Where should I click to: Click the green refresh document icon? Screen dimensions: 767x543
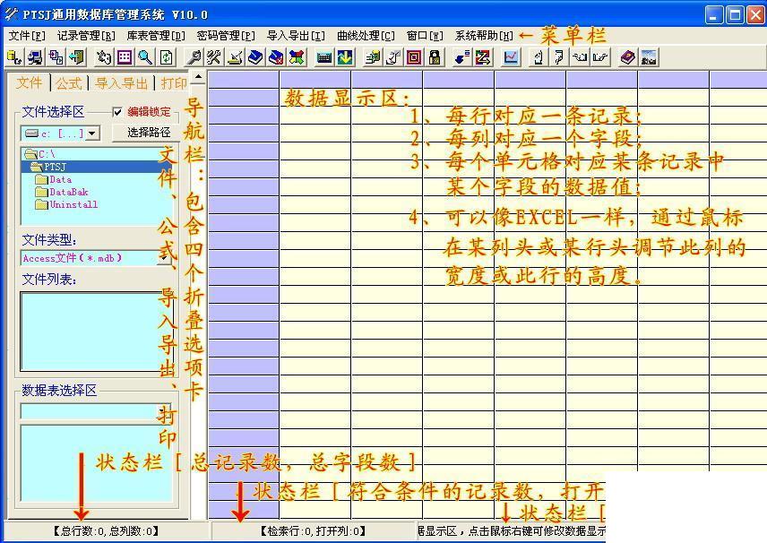[x=167, y=57]
